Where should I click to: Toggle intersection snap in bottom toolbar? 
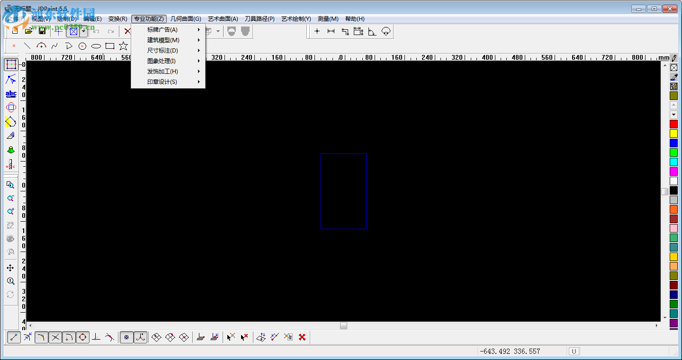pyautogui.click(x=55, y=337)
